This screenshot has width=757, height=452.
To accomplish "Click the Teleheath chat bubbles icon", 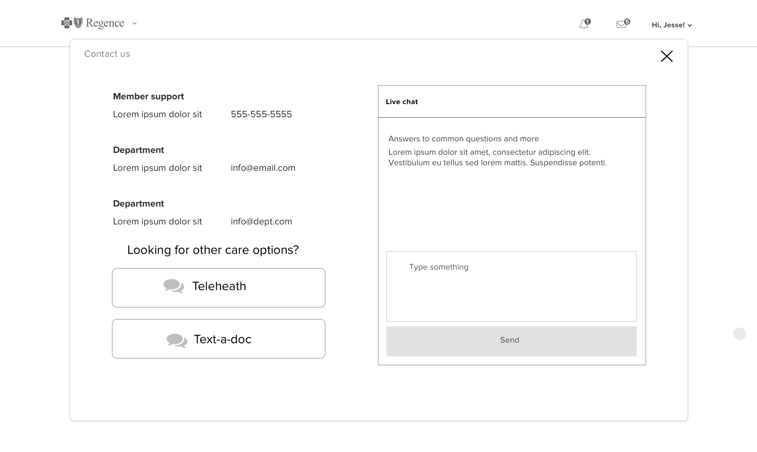I will [174, 286].
